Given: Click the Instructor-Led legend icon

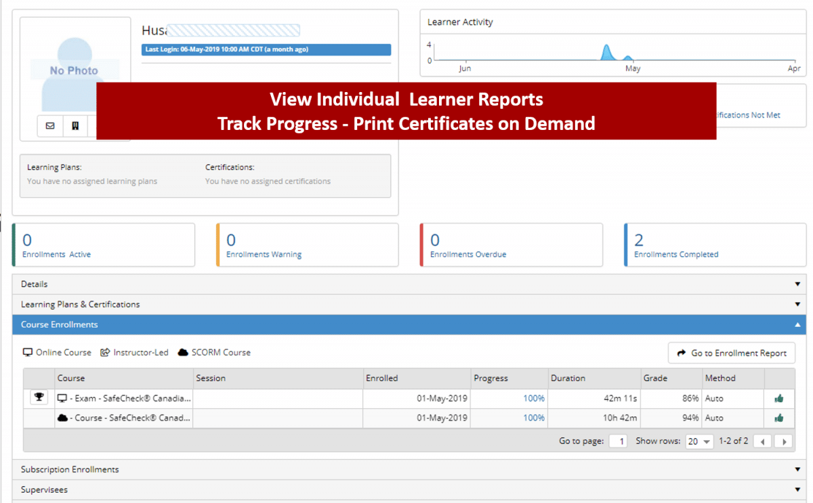Looking at the screenshot, I should (x=105, y=352).
